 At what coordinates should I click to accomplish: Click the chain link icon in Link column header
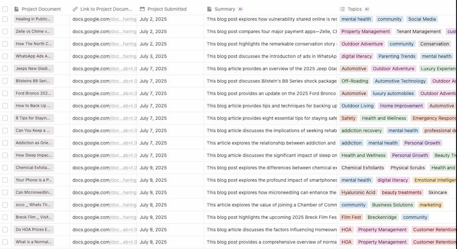pos(75,9)
